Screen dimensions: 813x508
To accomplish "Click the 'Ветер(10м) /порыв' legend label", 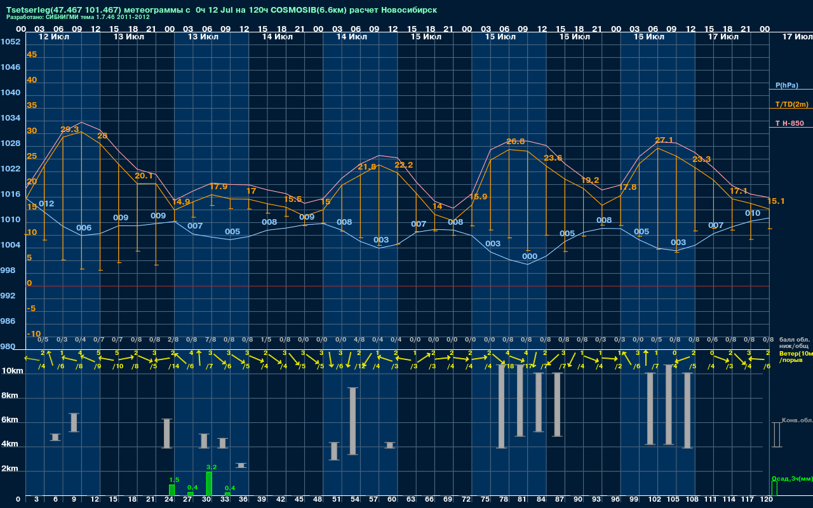I will click(795, 356).
